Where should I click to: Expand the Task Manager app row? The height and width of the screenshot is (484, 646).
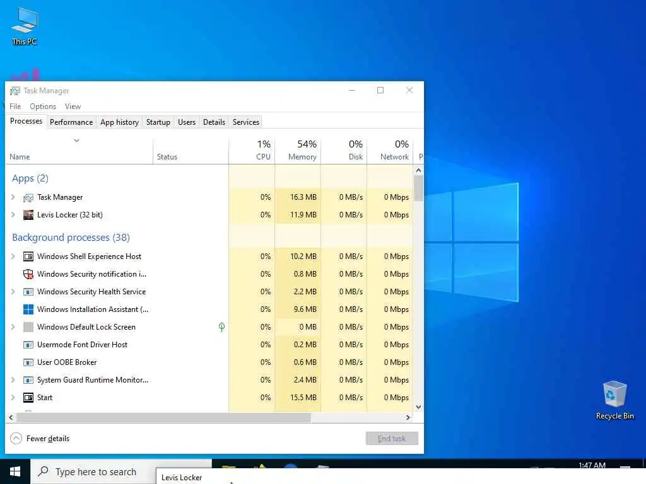(13, 197)
